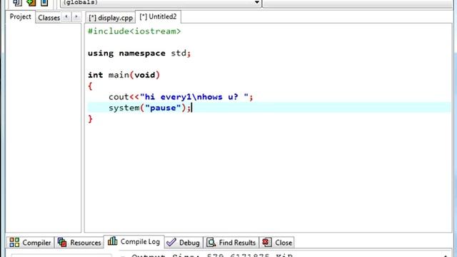Click the "int main(void)" line
The width and height of the screenshot is (457, 257).
click(x=124, y=75)
